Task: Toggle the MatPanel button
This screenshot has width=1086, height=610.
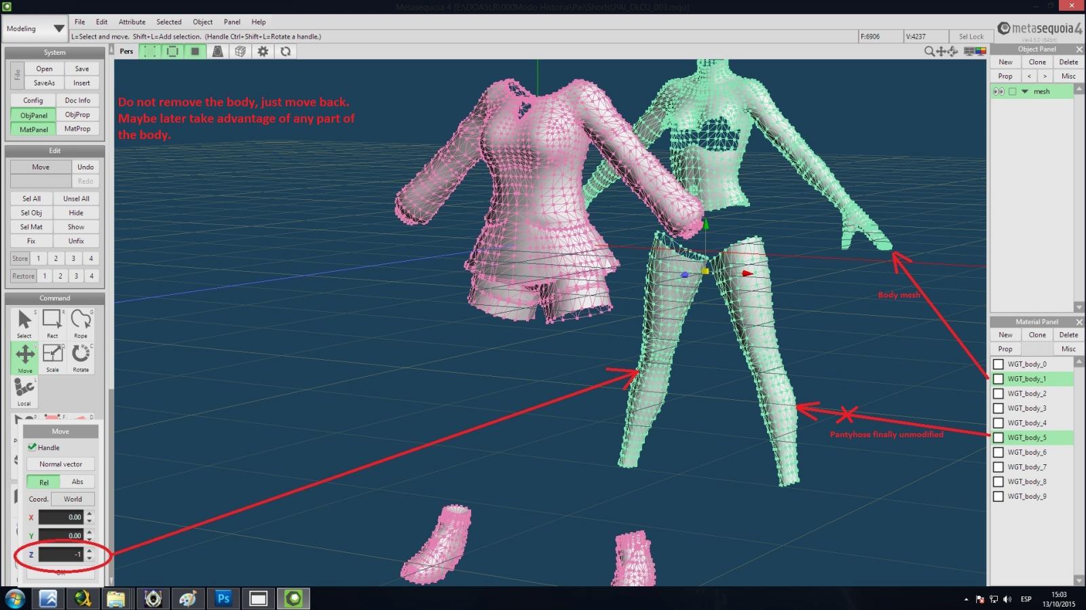Action: coord(33,129)
